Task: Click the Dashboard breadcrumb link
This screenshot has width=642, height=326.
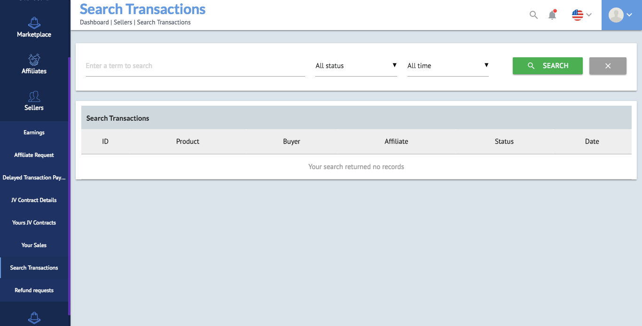Action: [94, 22]
